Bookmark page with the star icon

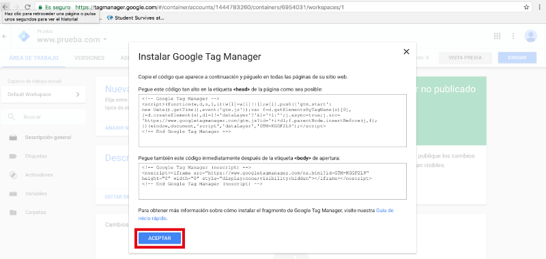coord(526,7)
